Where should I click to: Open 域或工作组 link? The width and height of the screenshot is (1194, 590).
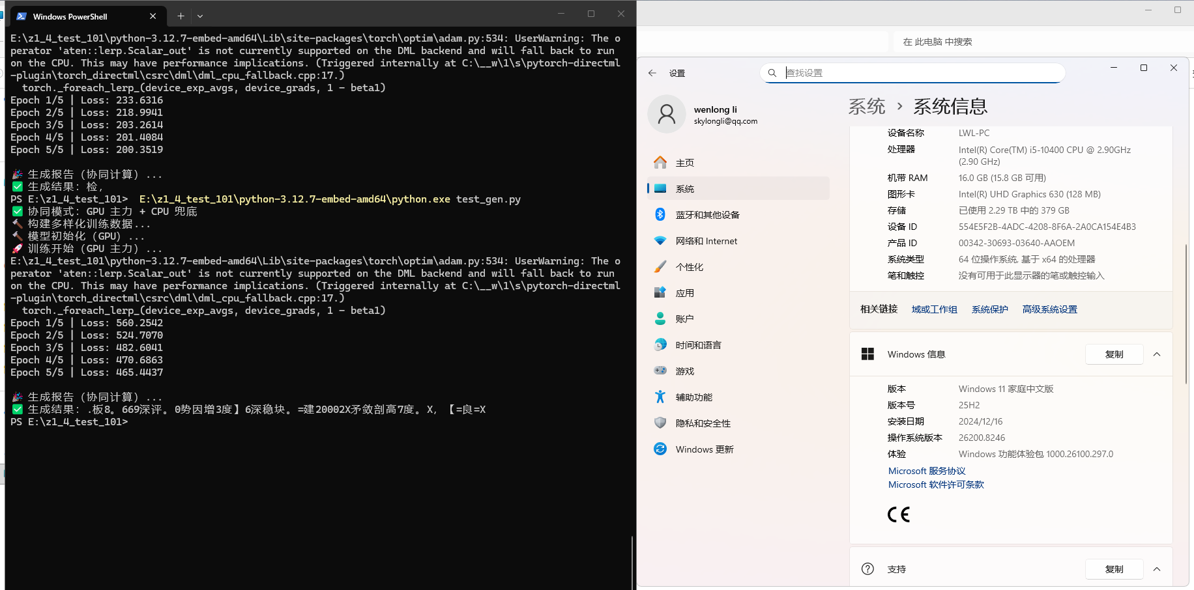click(x=934, y=309)
